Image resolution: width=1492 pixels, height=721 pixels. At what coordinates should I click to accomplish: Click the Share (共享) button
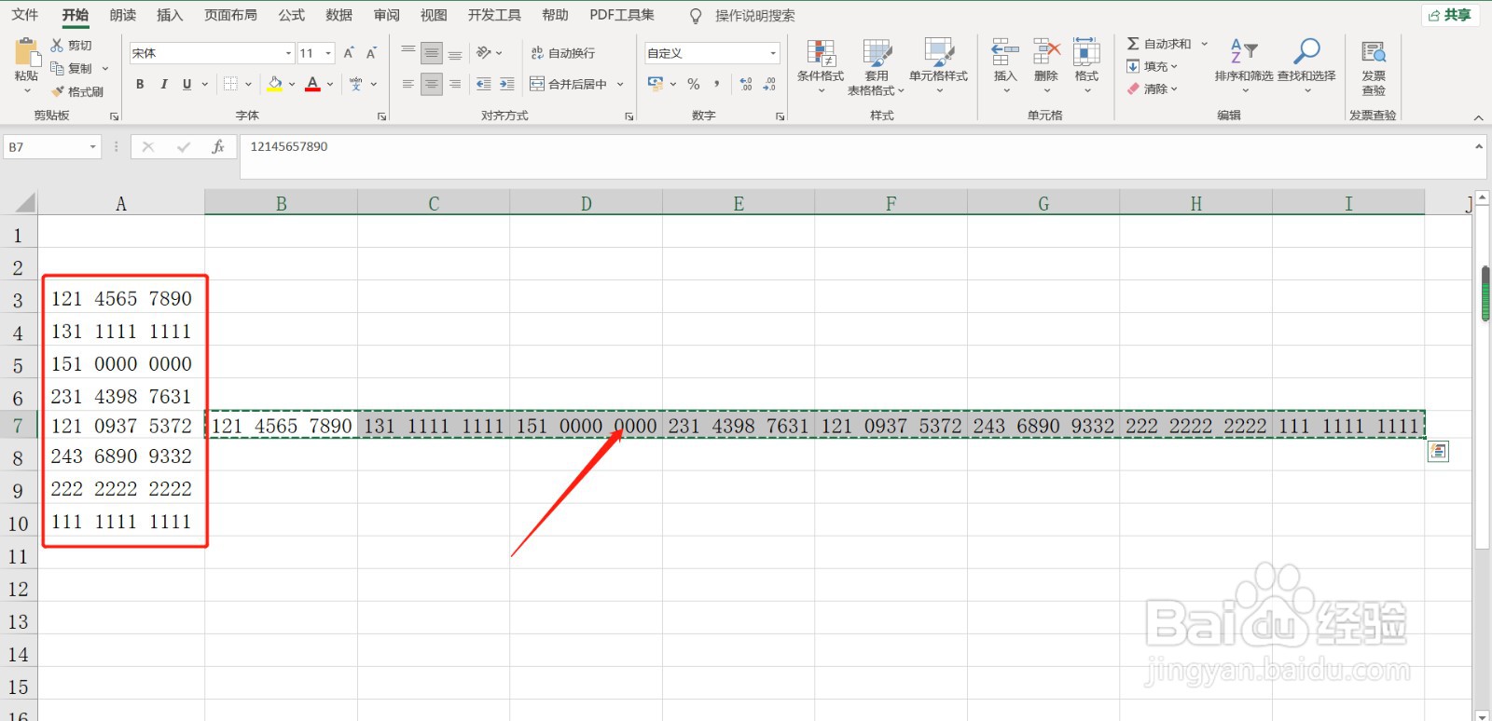[x=1450, y=15]
